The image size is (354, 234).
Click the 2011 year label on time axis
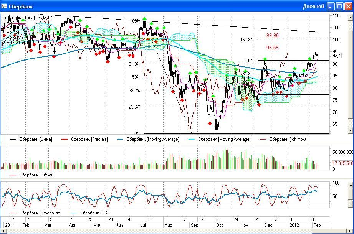pyautogui.click(x=10, y=225)
